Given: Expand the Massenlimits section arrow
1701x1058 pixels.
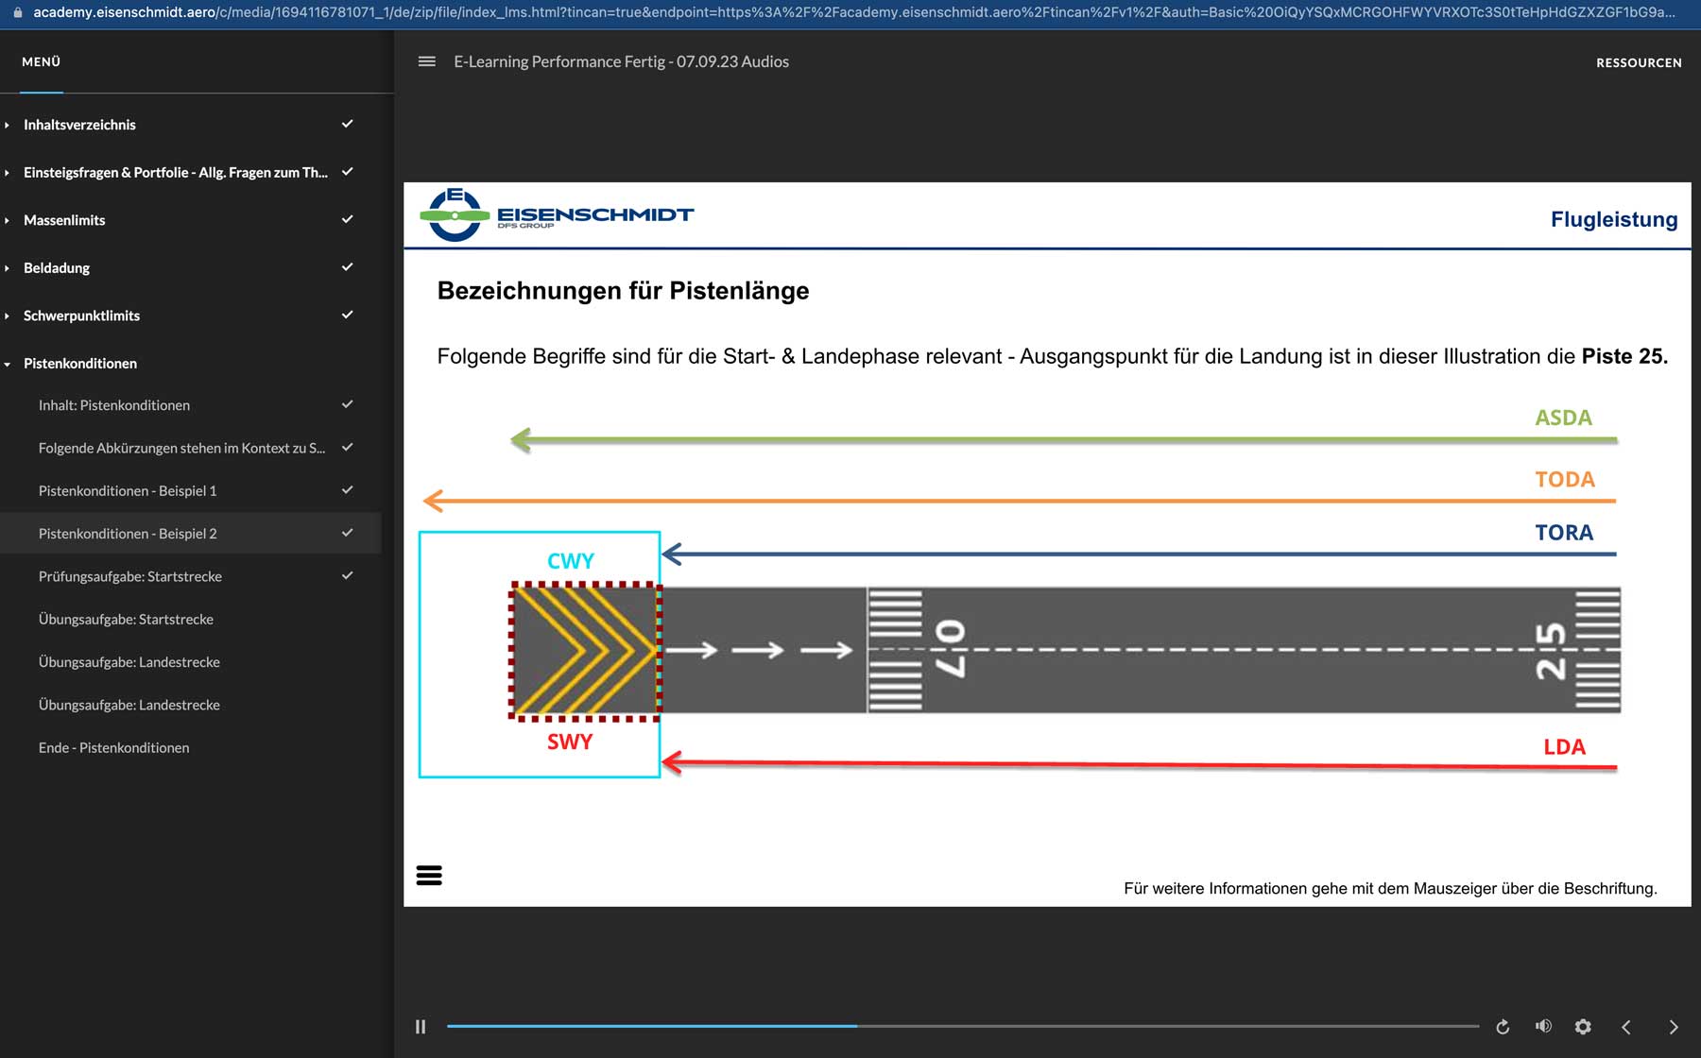Looking at the screenshot, I should 8,220.
